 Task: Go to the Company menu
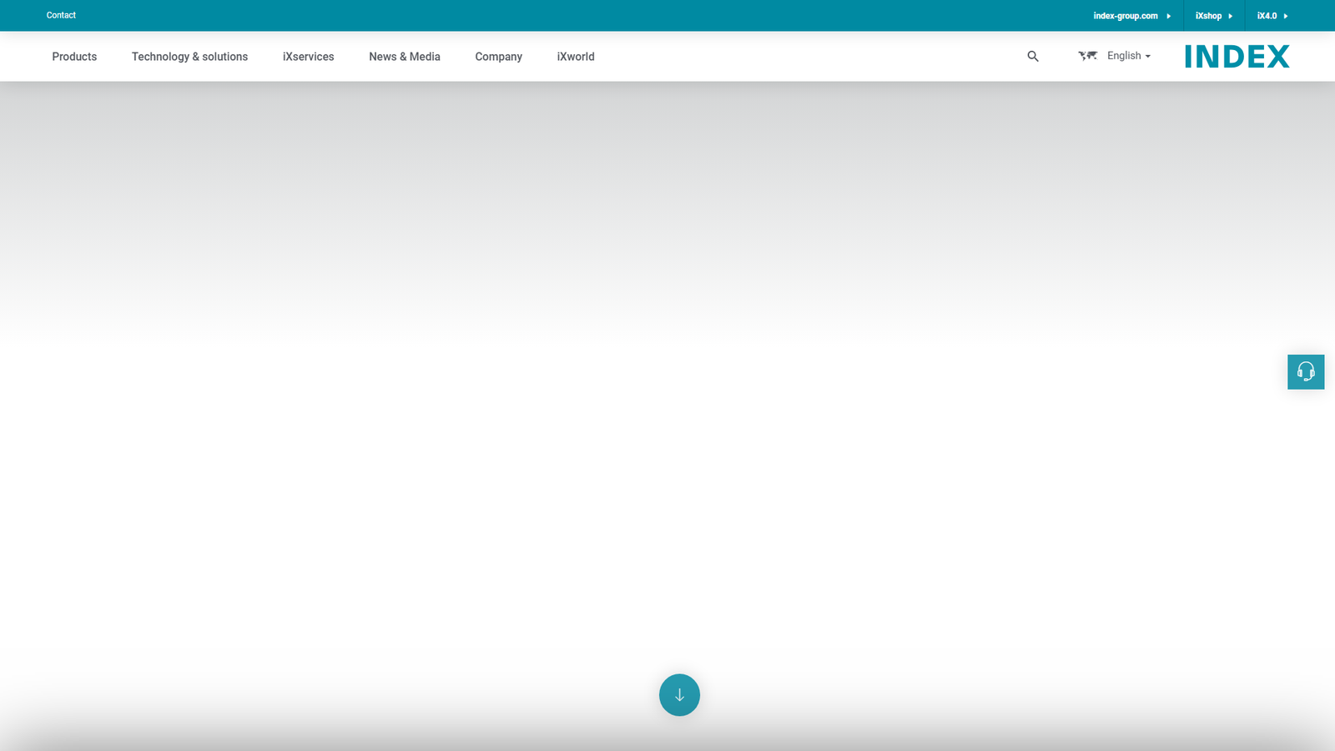pyautogui.click(x=498, y=57)
